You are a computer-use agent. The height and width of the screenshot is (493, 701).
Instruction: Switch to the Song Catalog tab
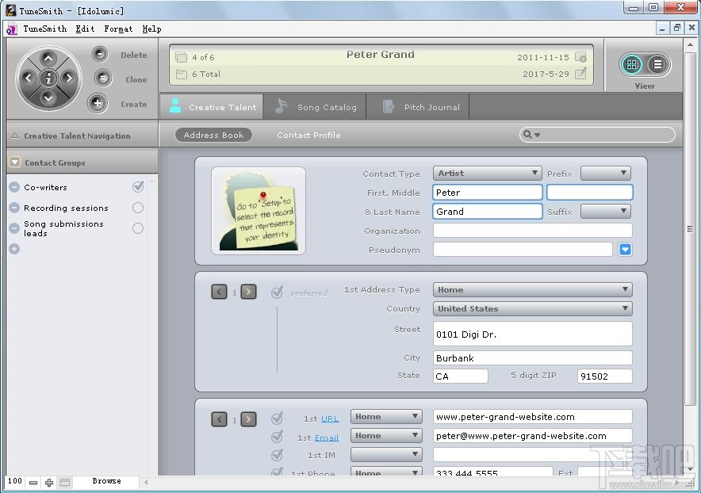315,107
